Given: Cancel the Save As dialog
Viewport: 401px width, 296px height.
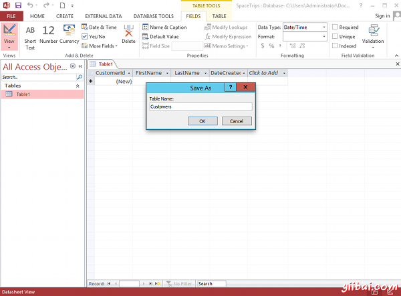Looking at the screenshot, I should pos(237,121).
